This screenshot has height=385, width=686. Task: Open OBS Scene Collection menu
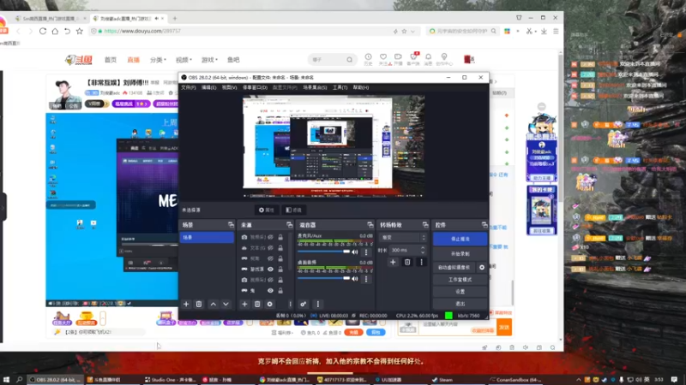315,88
